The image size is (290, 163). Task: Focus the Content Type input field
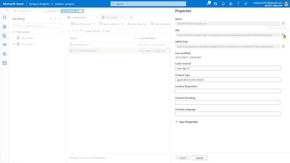[x=227, y=80]
